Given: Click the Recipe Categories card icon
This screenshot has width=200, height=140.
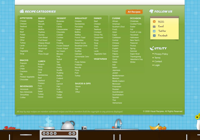Looking at the screenshot, I should click(22, 11).
